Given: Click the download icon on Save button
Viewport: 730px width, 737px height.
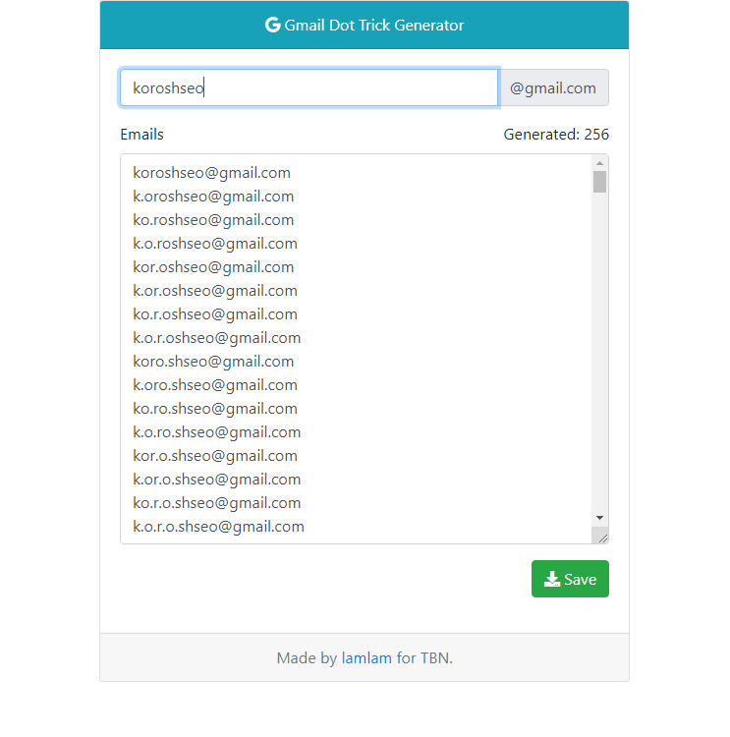Looking at the screenshot, I should [x=552, y=579].
